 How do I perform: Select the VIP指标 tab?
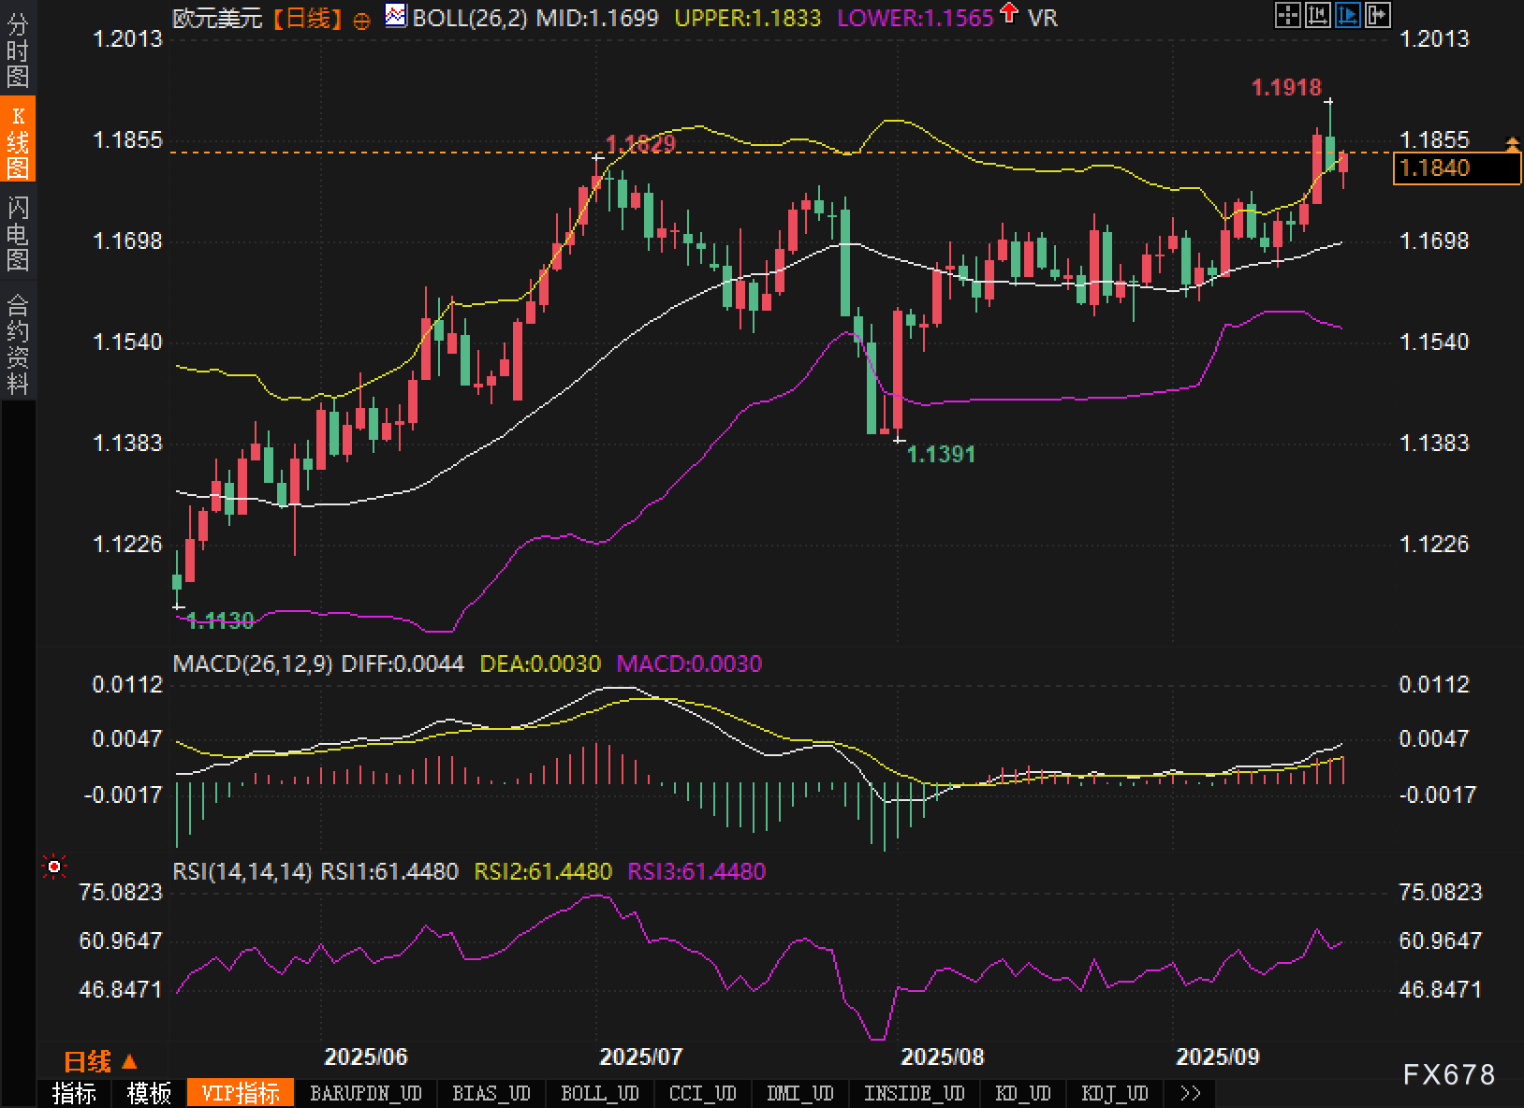(241, 1093)
